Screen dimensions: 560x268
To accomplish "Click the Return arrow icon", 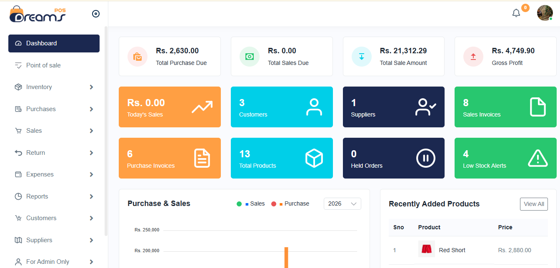I will 18,153.
